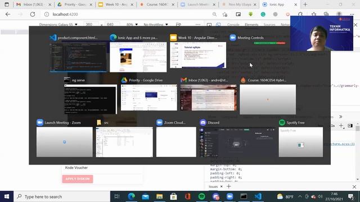Open the clock showing 27/10/2021

334,196
